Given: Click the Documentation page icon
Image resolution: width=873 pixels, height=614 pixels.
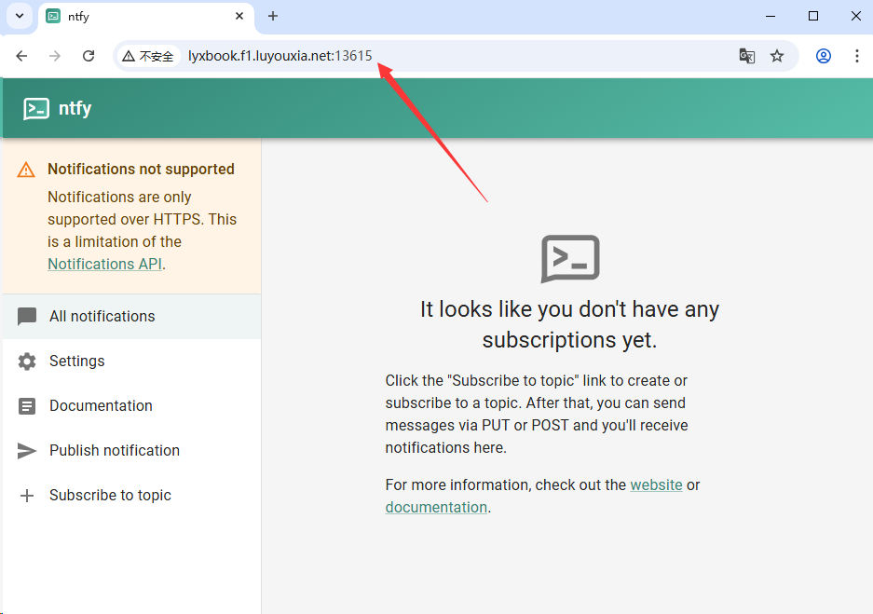Looking at the screenshot, I should pyautogui.click(x=27, y=406).
